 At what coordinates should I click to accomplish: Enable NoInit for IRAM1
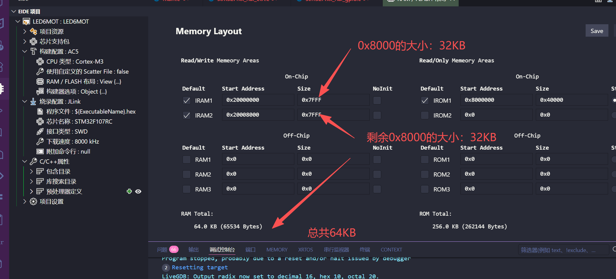(377, 101)
